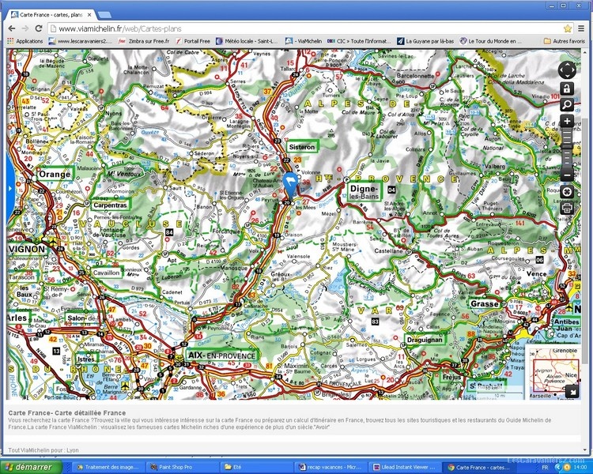The height and width of the screenshot is (474, 593).
Task: Click the recenter target button on map
Action: click(x=567, y=192)
